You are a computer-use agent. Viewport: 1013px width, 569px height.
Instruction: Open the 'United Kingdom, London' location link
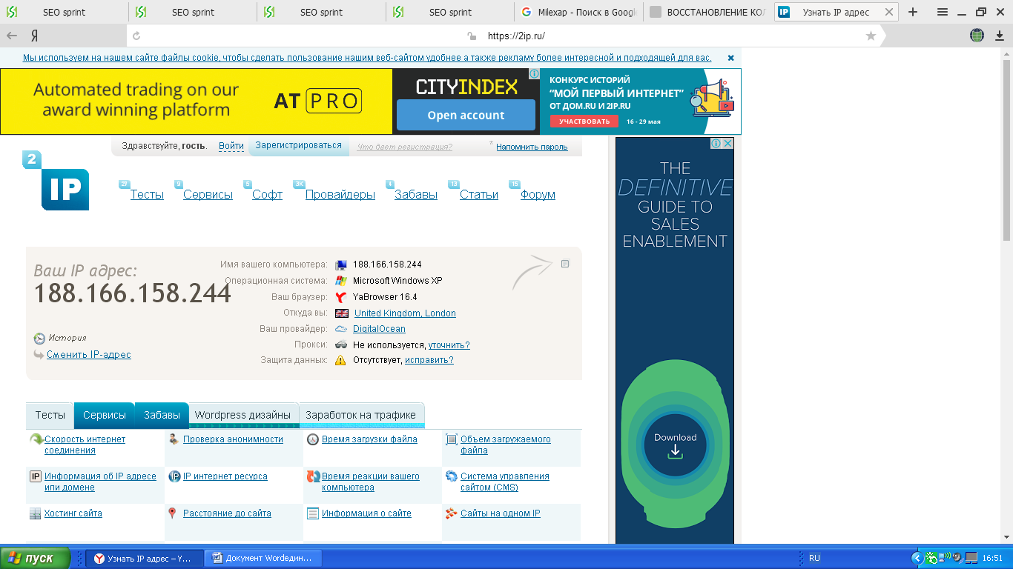(405, 313)
